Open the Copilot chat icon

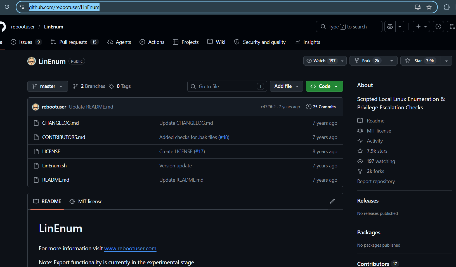coord(390,27)
